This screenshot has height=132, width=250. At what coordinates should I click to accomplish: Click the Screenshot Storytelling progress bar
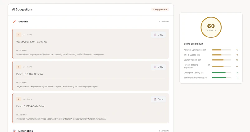click(222, 78)
